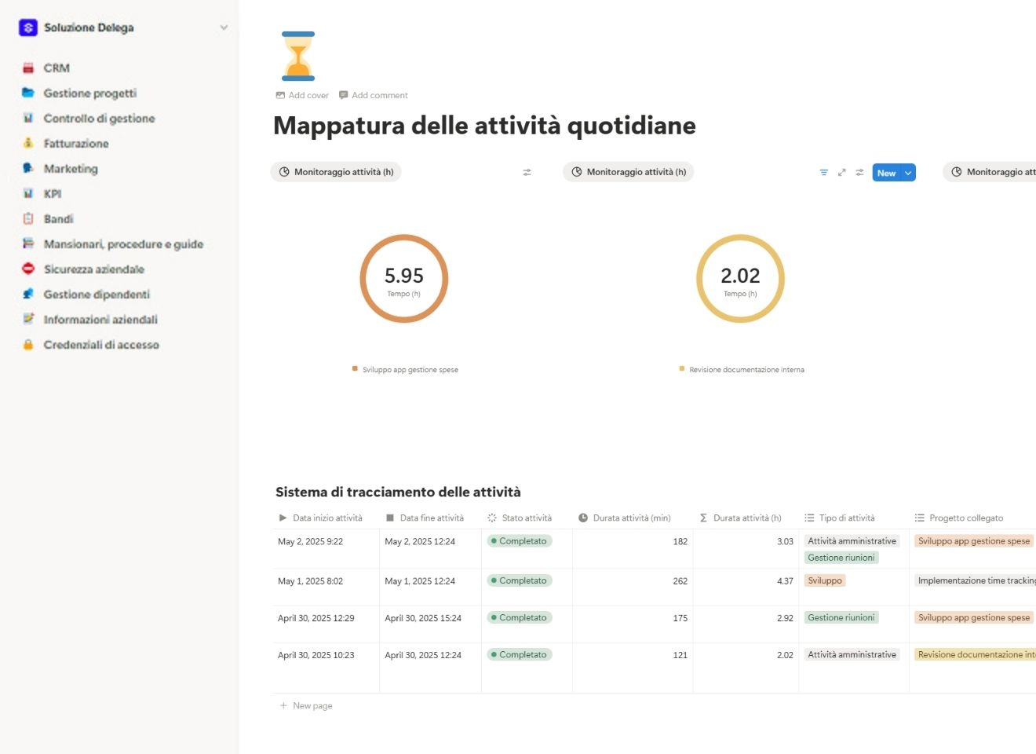Click the page title Mappatura delle attività quotidiane
The height and width of the screenshot is (754, 1036).
click(x=484, y=125)
